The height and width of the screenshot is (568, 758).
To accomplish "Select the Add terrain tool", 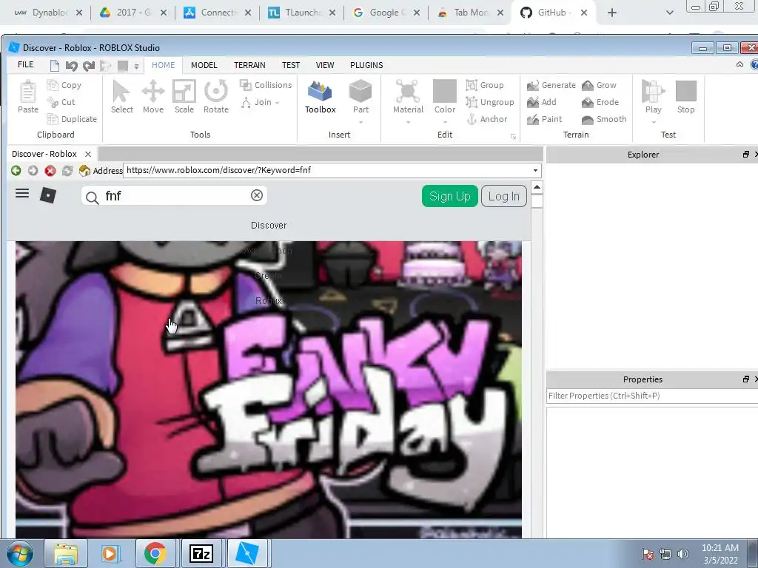I will tap(542, 102).
